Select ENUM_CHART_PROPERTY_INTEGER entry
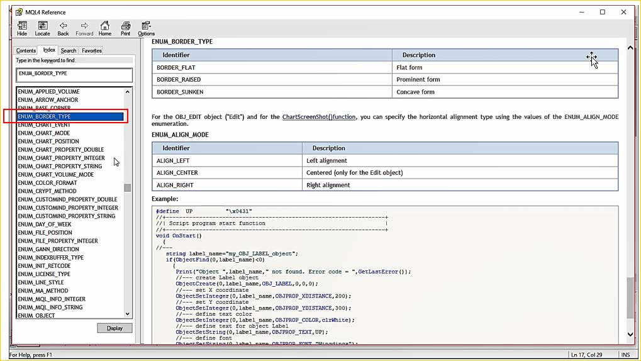 (x=61, y=158)
